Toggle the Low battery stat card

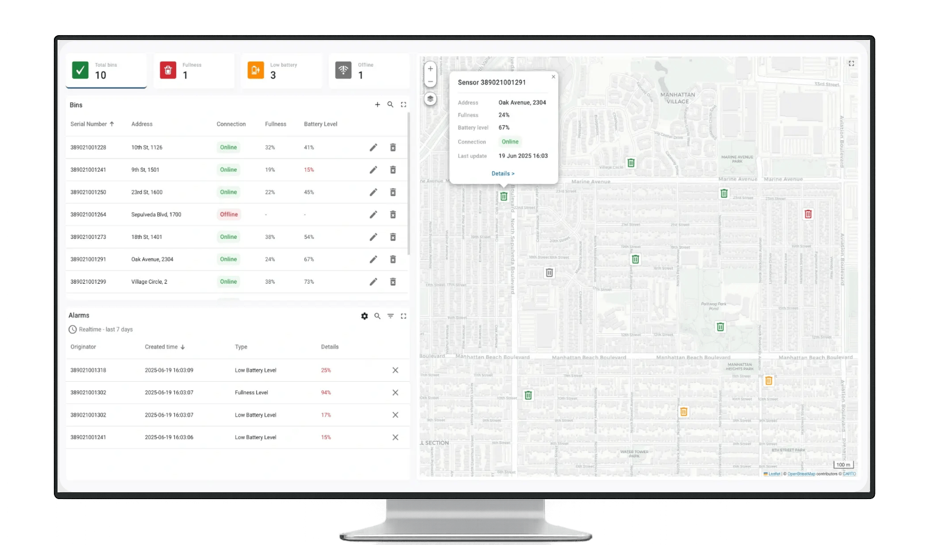pyautogui.click(x=282, y=70)
